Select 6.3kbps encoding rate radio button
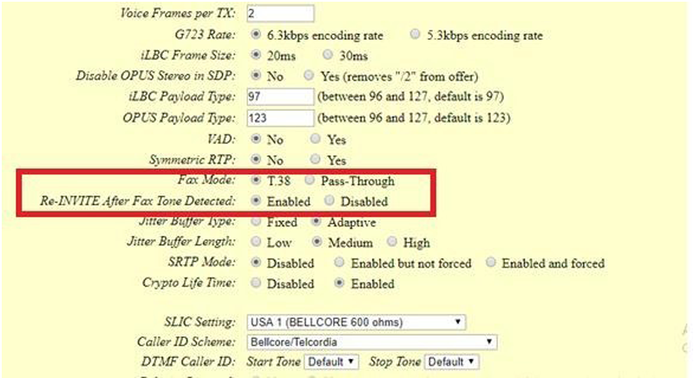 pyautogui.click(x=255, y=36)
